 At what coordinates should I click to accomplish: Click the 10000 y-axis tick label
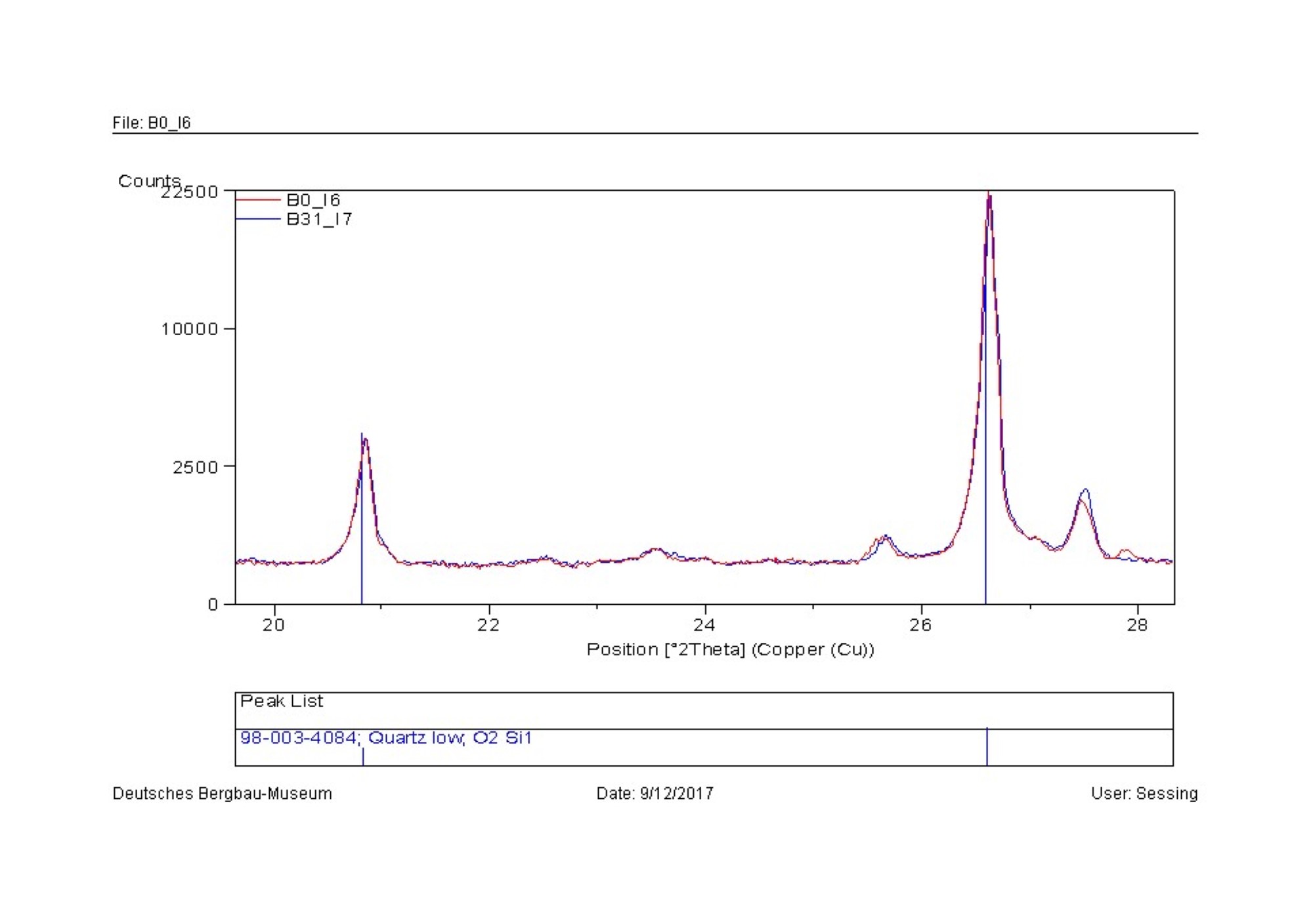190,329
